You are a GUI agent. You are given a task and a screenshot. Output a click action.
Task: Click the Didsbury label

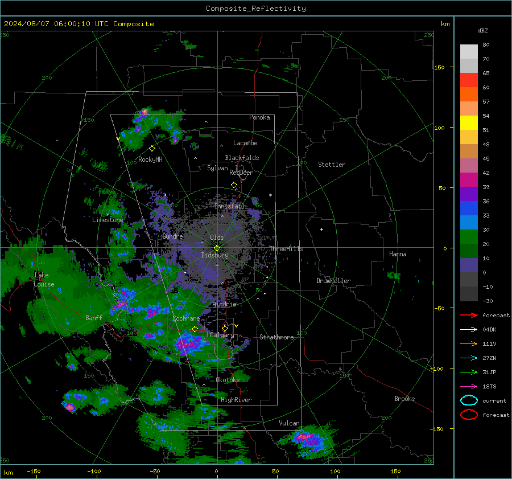pyautogui.click(x=215, y=255)
